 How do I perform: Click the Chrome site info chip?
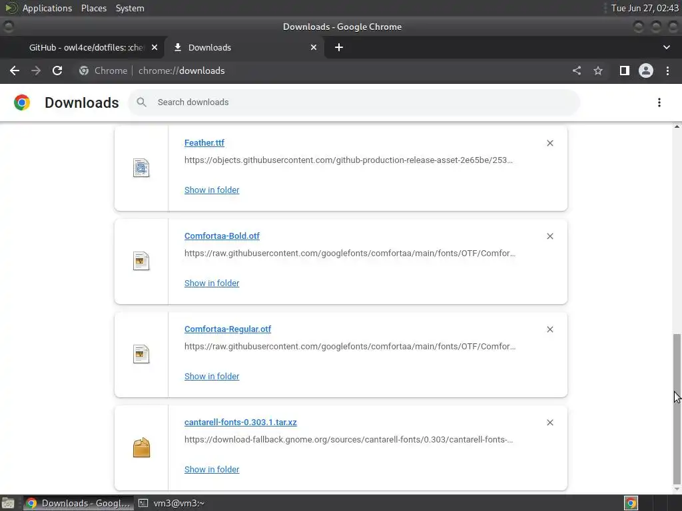(103, 71)
